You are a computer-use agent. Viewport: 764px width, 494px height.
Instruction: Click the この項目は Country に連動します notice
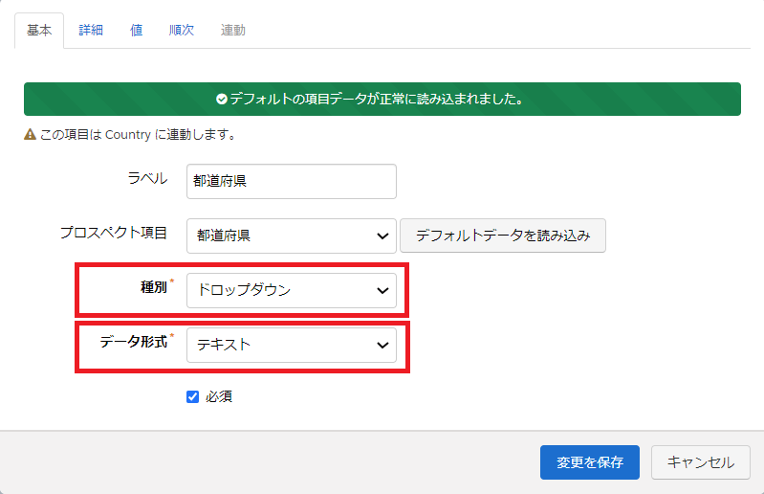[138, 135]
